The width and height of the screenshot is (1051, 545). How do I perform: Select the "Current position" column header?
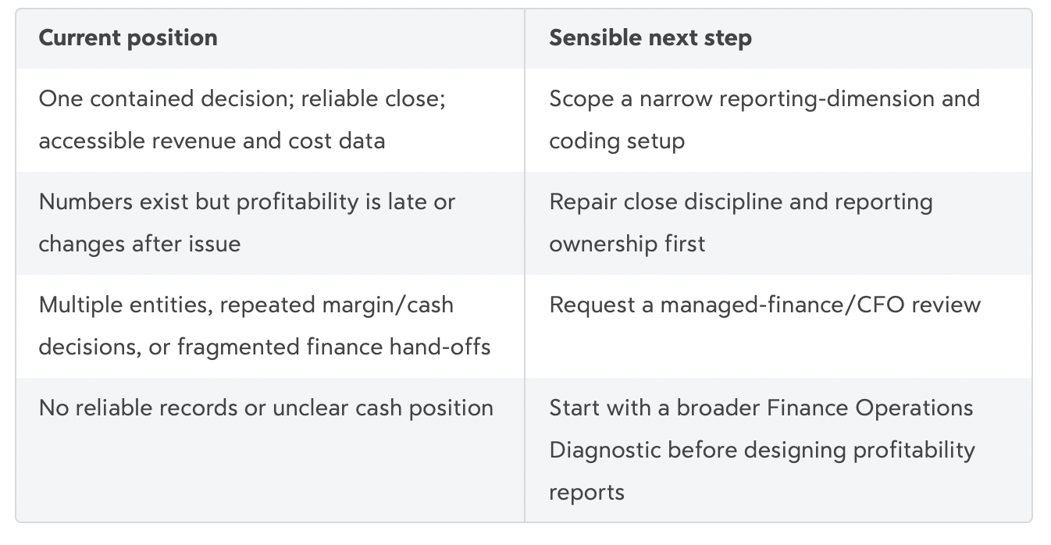pyautogui.click(x=128, y=38)
